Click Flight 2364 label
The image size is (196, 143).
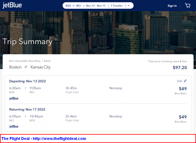click(72, 121)
